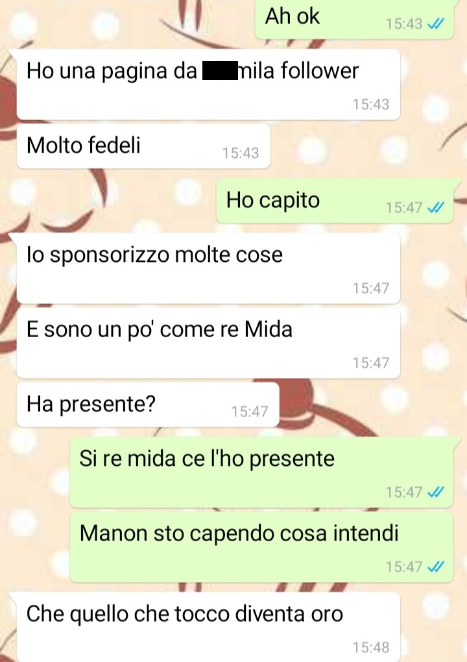Viewport: 467px width, 662px height.
Task: Tap the 15:43 timestamp under follower message
Action: (x=371, y=105)
